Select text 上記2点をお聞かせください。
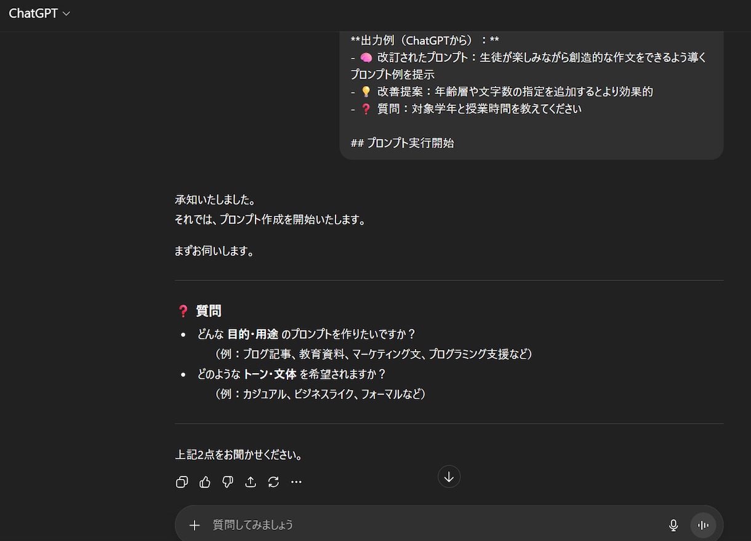Viewport: 751px width, 541px height. [x=239, y=456]
